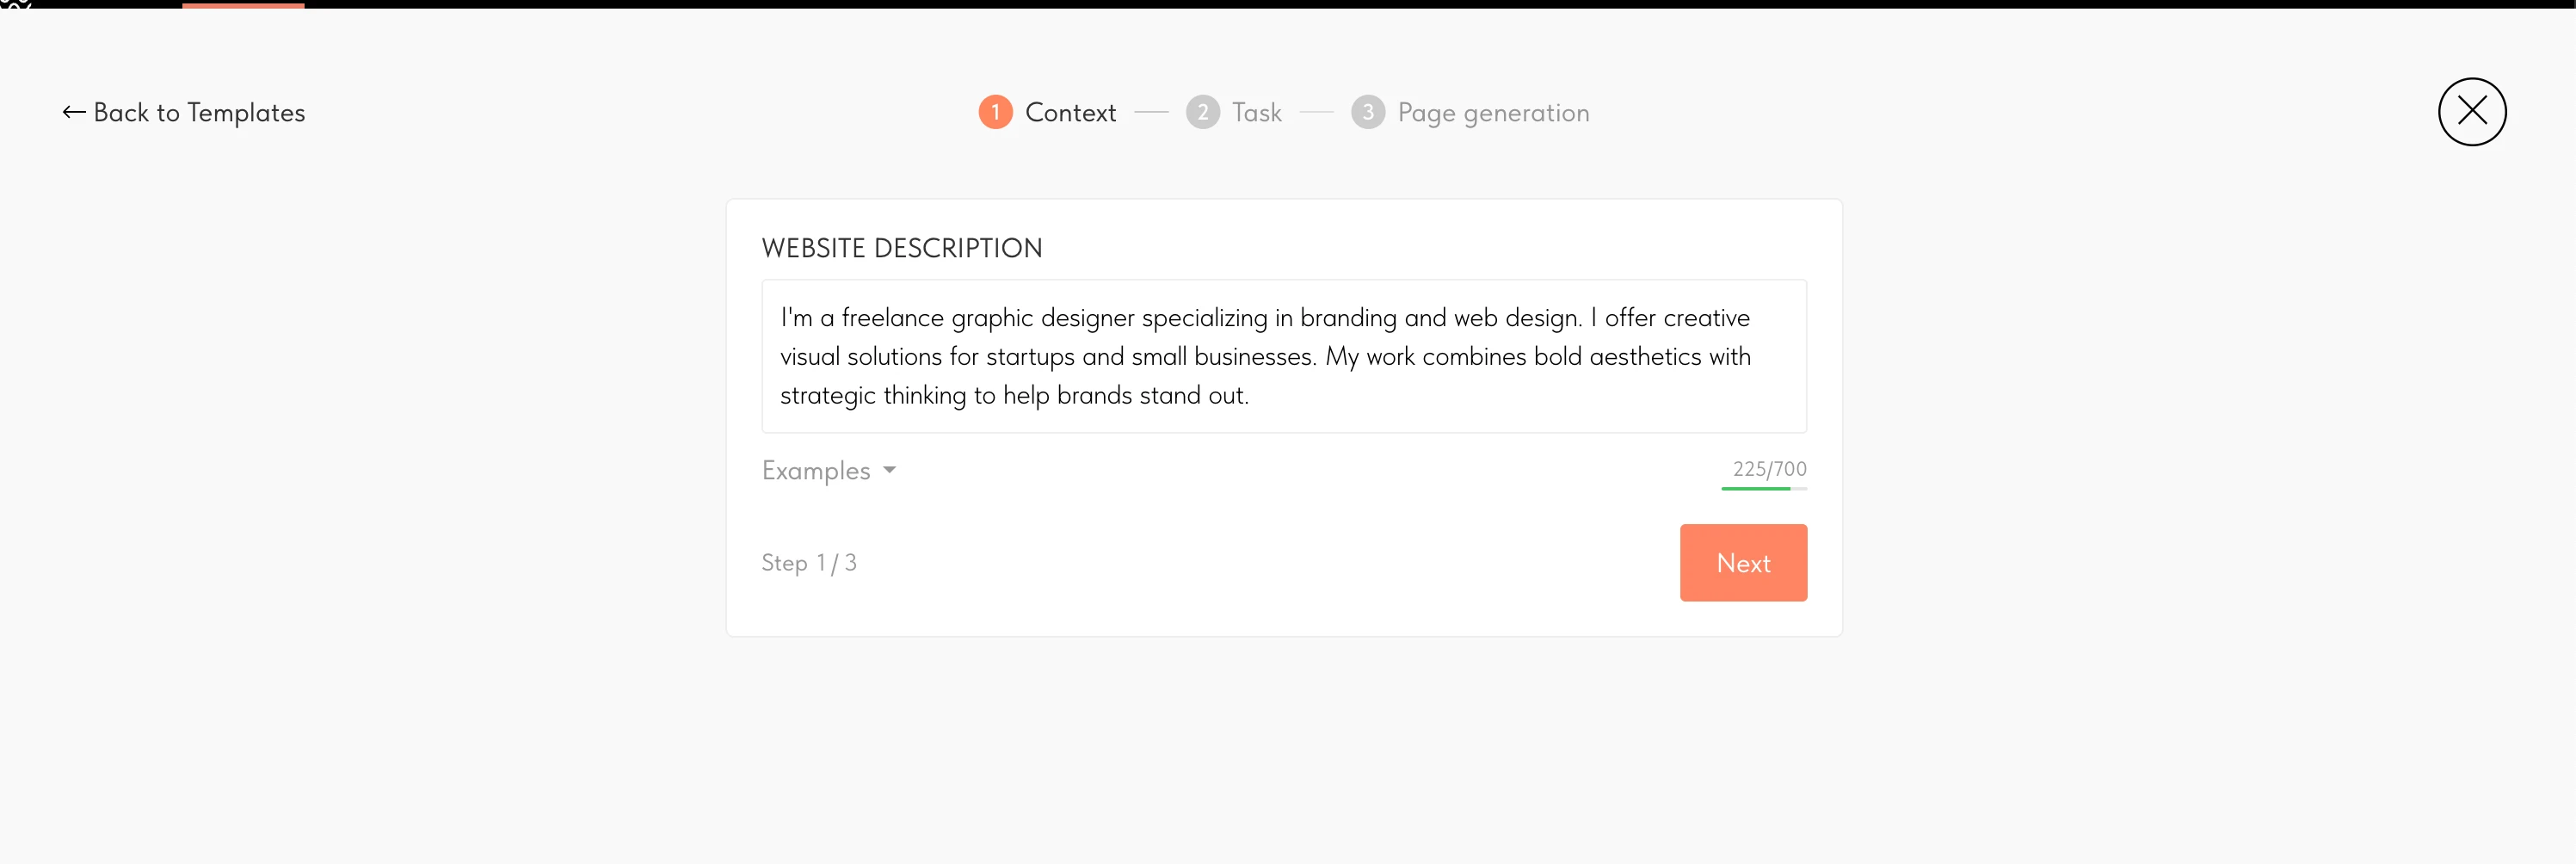Click the Next button
Image resolution: width=2576 pixels, height=864 pixels.
coord(1743,562)
